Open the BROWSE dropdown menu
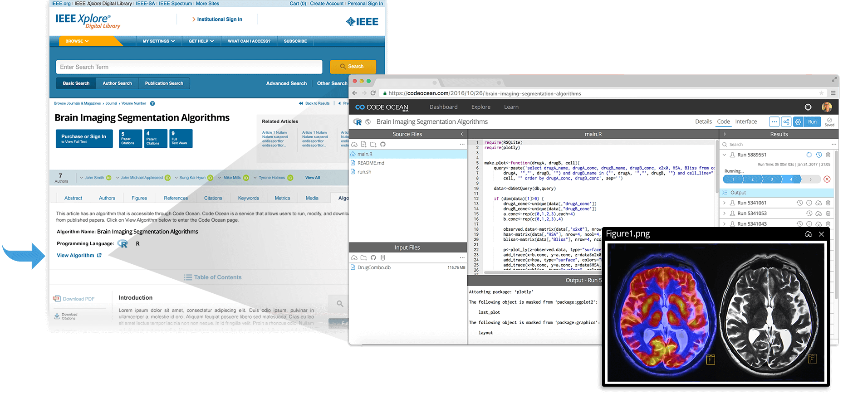This screenshot has height=393, width=843. point(77,41)
